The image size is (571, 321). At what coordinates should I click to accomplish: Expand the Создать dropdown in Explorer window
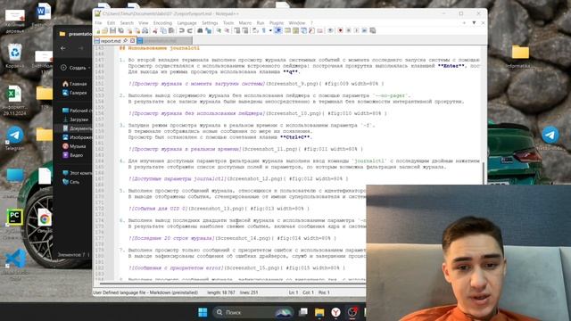click(x=76, y=68)
